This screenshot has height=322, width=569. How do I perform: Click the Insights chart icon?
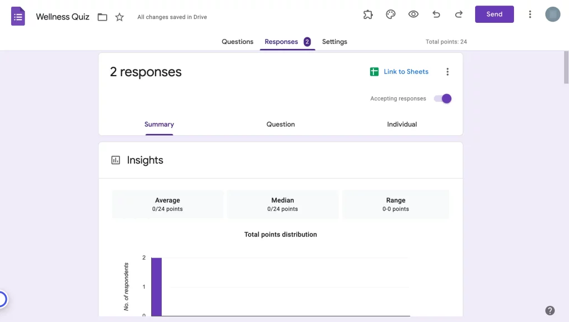tap(115, 160)
